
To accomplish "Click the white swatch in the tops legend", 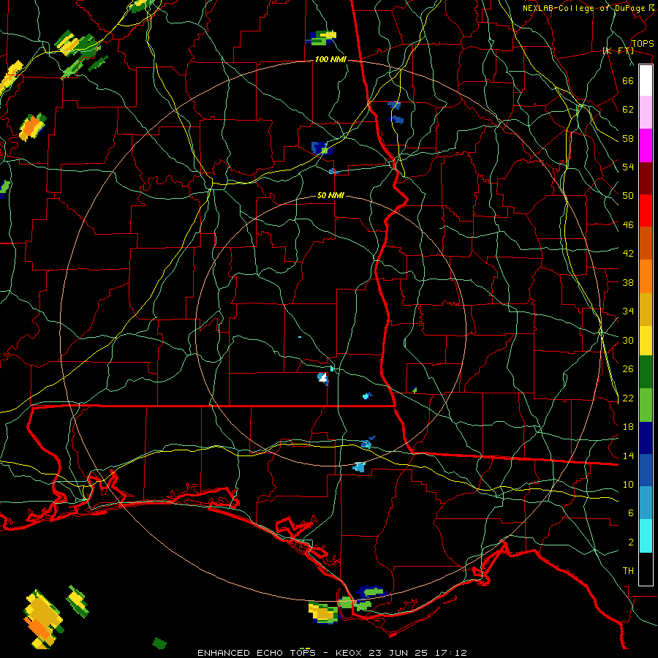I will (x=646, y=80).
